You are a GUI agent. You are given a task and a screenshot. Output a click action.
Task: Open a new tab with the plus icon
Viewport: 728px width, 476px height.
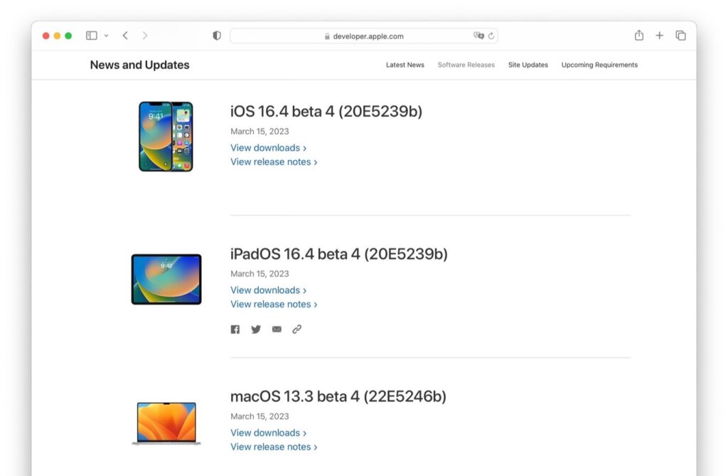tap(659, 35)
